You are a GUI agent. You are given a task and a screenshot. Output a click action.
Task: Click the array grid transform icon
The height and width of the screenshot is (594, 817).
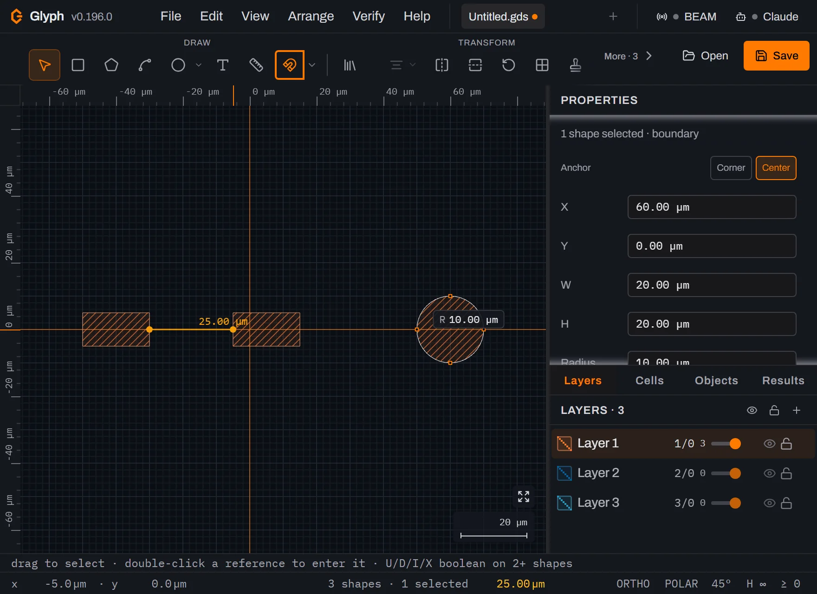click(542, 65)
